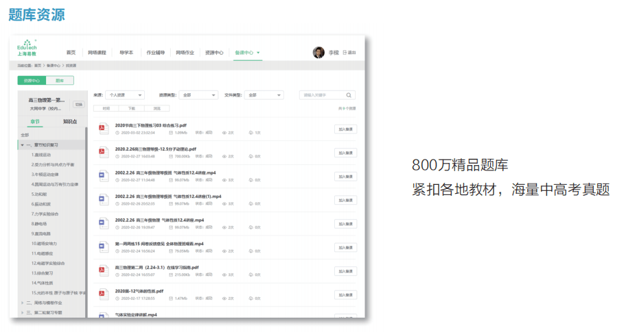The image size is (637, 332).
Task: Click PDF icon of 12.5分子动理论 file
Action: 103,152
